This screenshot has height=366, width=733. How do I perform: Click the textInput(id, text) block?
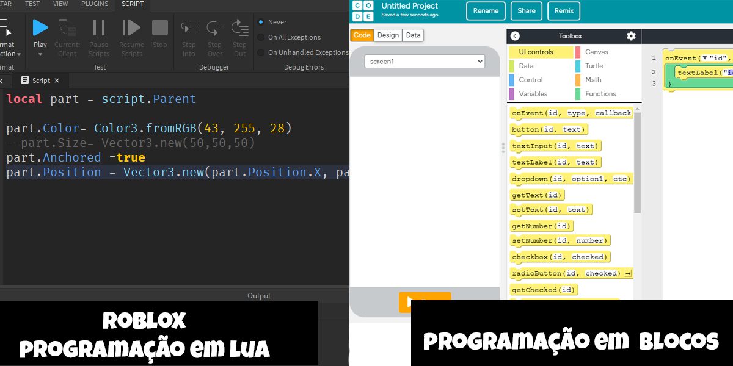click(x=555, y=146)
